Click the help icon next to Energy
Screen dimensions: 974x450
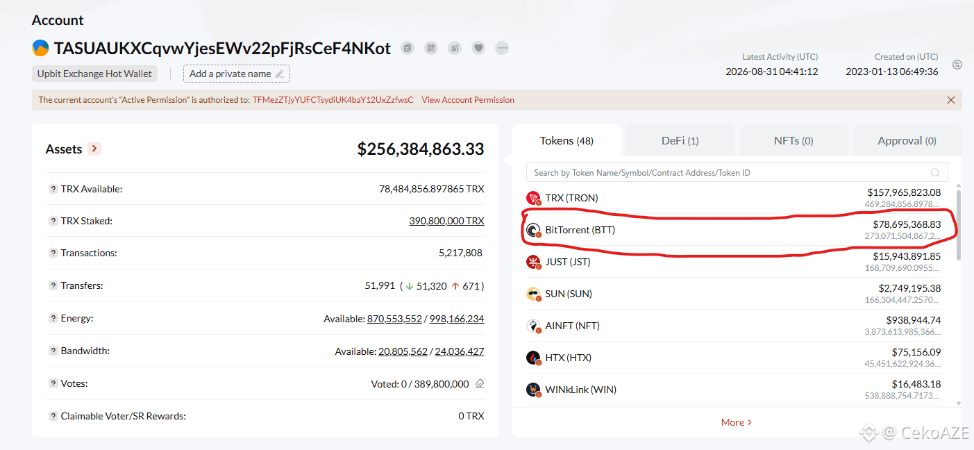(53, 318)
